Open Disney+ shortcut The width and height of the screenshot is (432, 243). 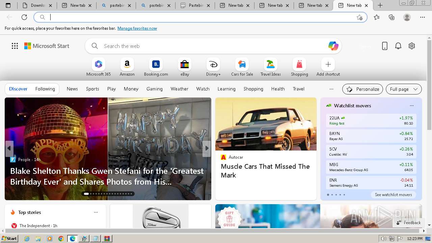(x=213, y=67)
